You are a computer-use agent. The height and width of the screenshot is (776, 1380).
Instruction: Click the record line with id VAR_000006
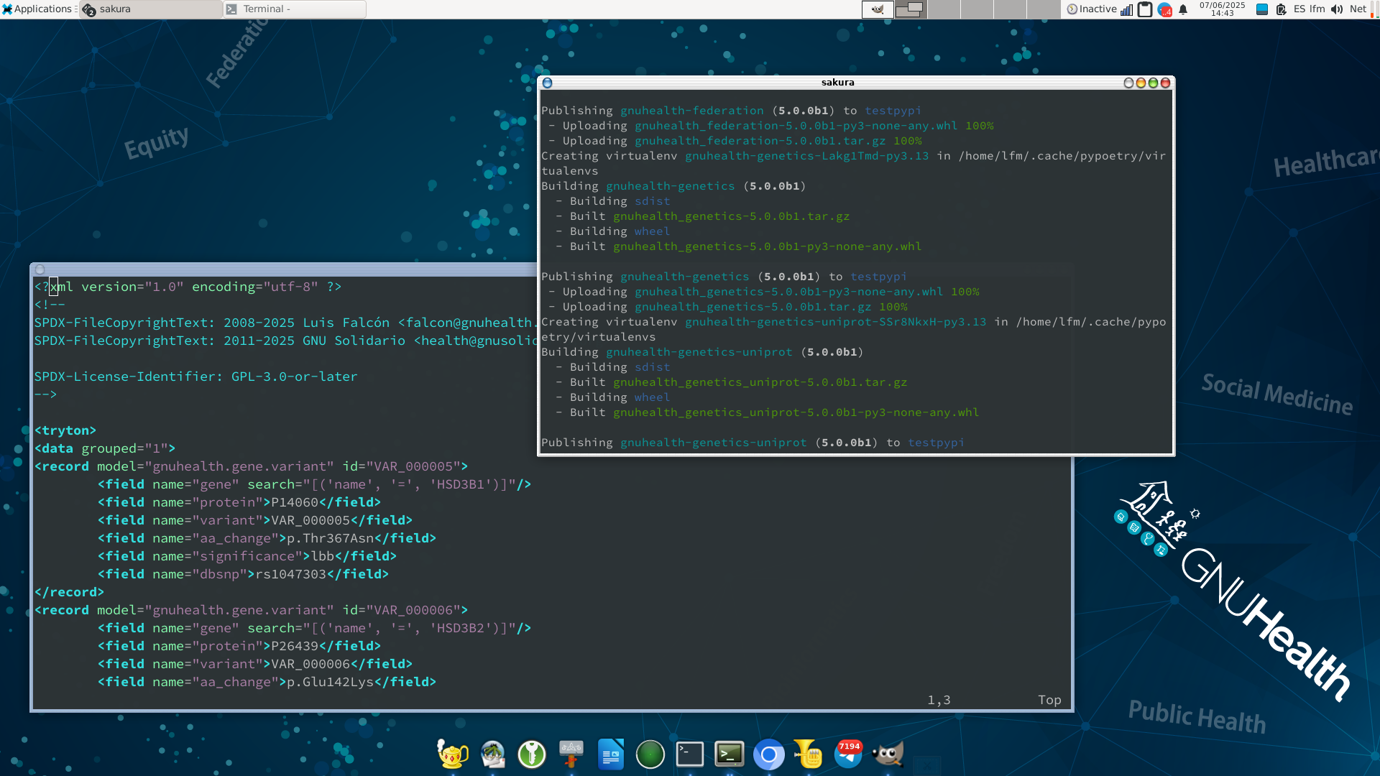click(251, 610)
